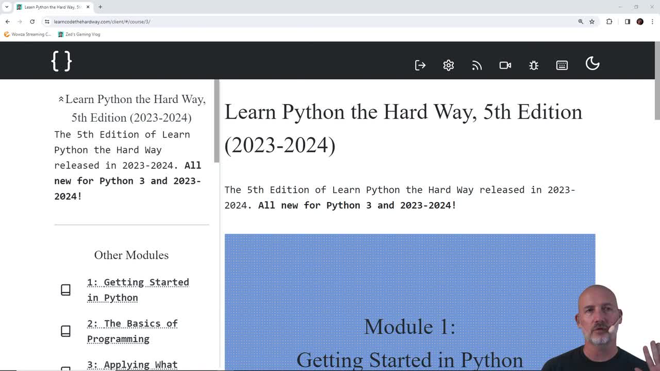Click the site information icon in the address bar
660x371 pixels.
point(47,22)
